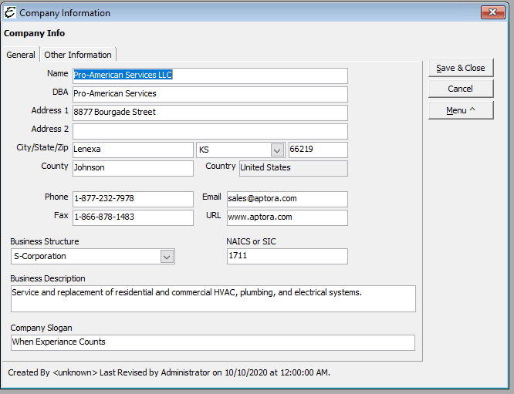Screen dimensions: 514x394
Task: Click the Save & Close button
Action: coord(461,68)
